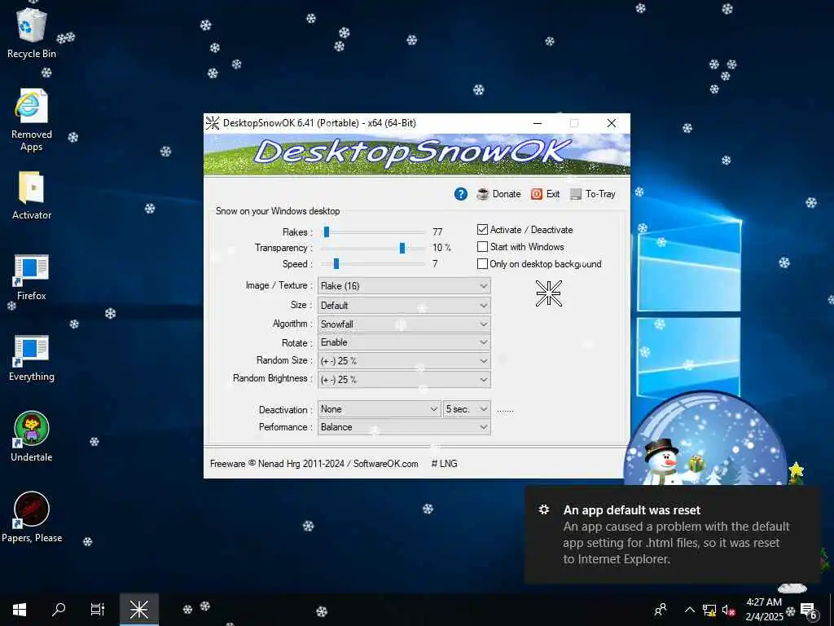The height and width of the screenshot is (626, 834).
Task: Send DesktopSnowOK To-Tray
Action: click(593, 194)
